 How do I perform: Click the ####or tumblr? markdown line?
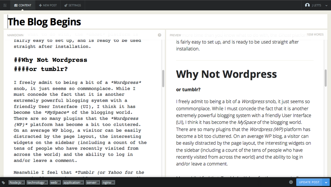[x=41, y=69]
